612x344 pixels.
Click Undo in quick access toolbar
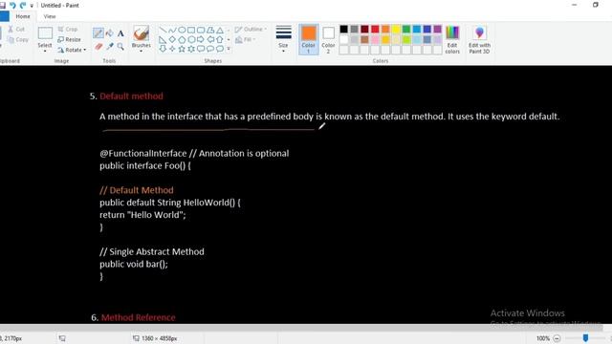tap(12, 5)
